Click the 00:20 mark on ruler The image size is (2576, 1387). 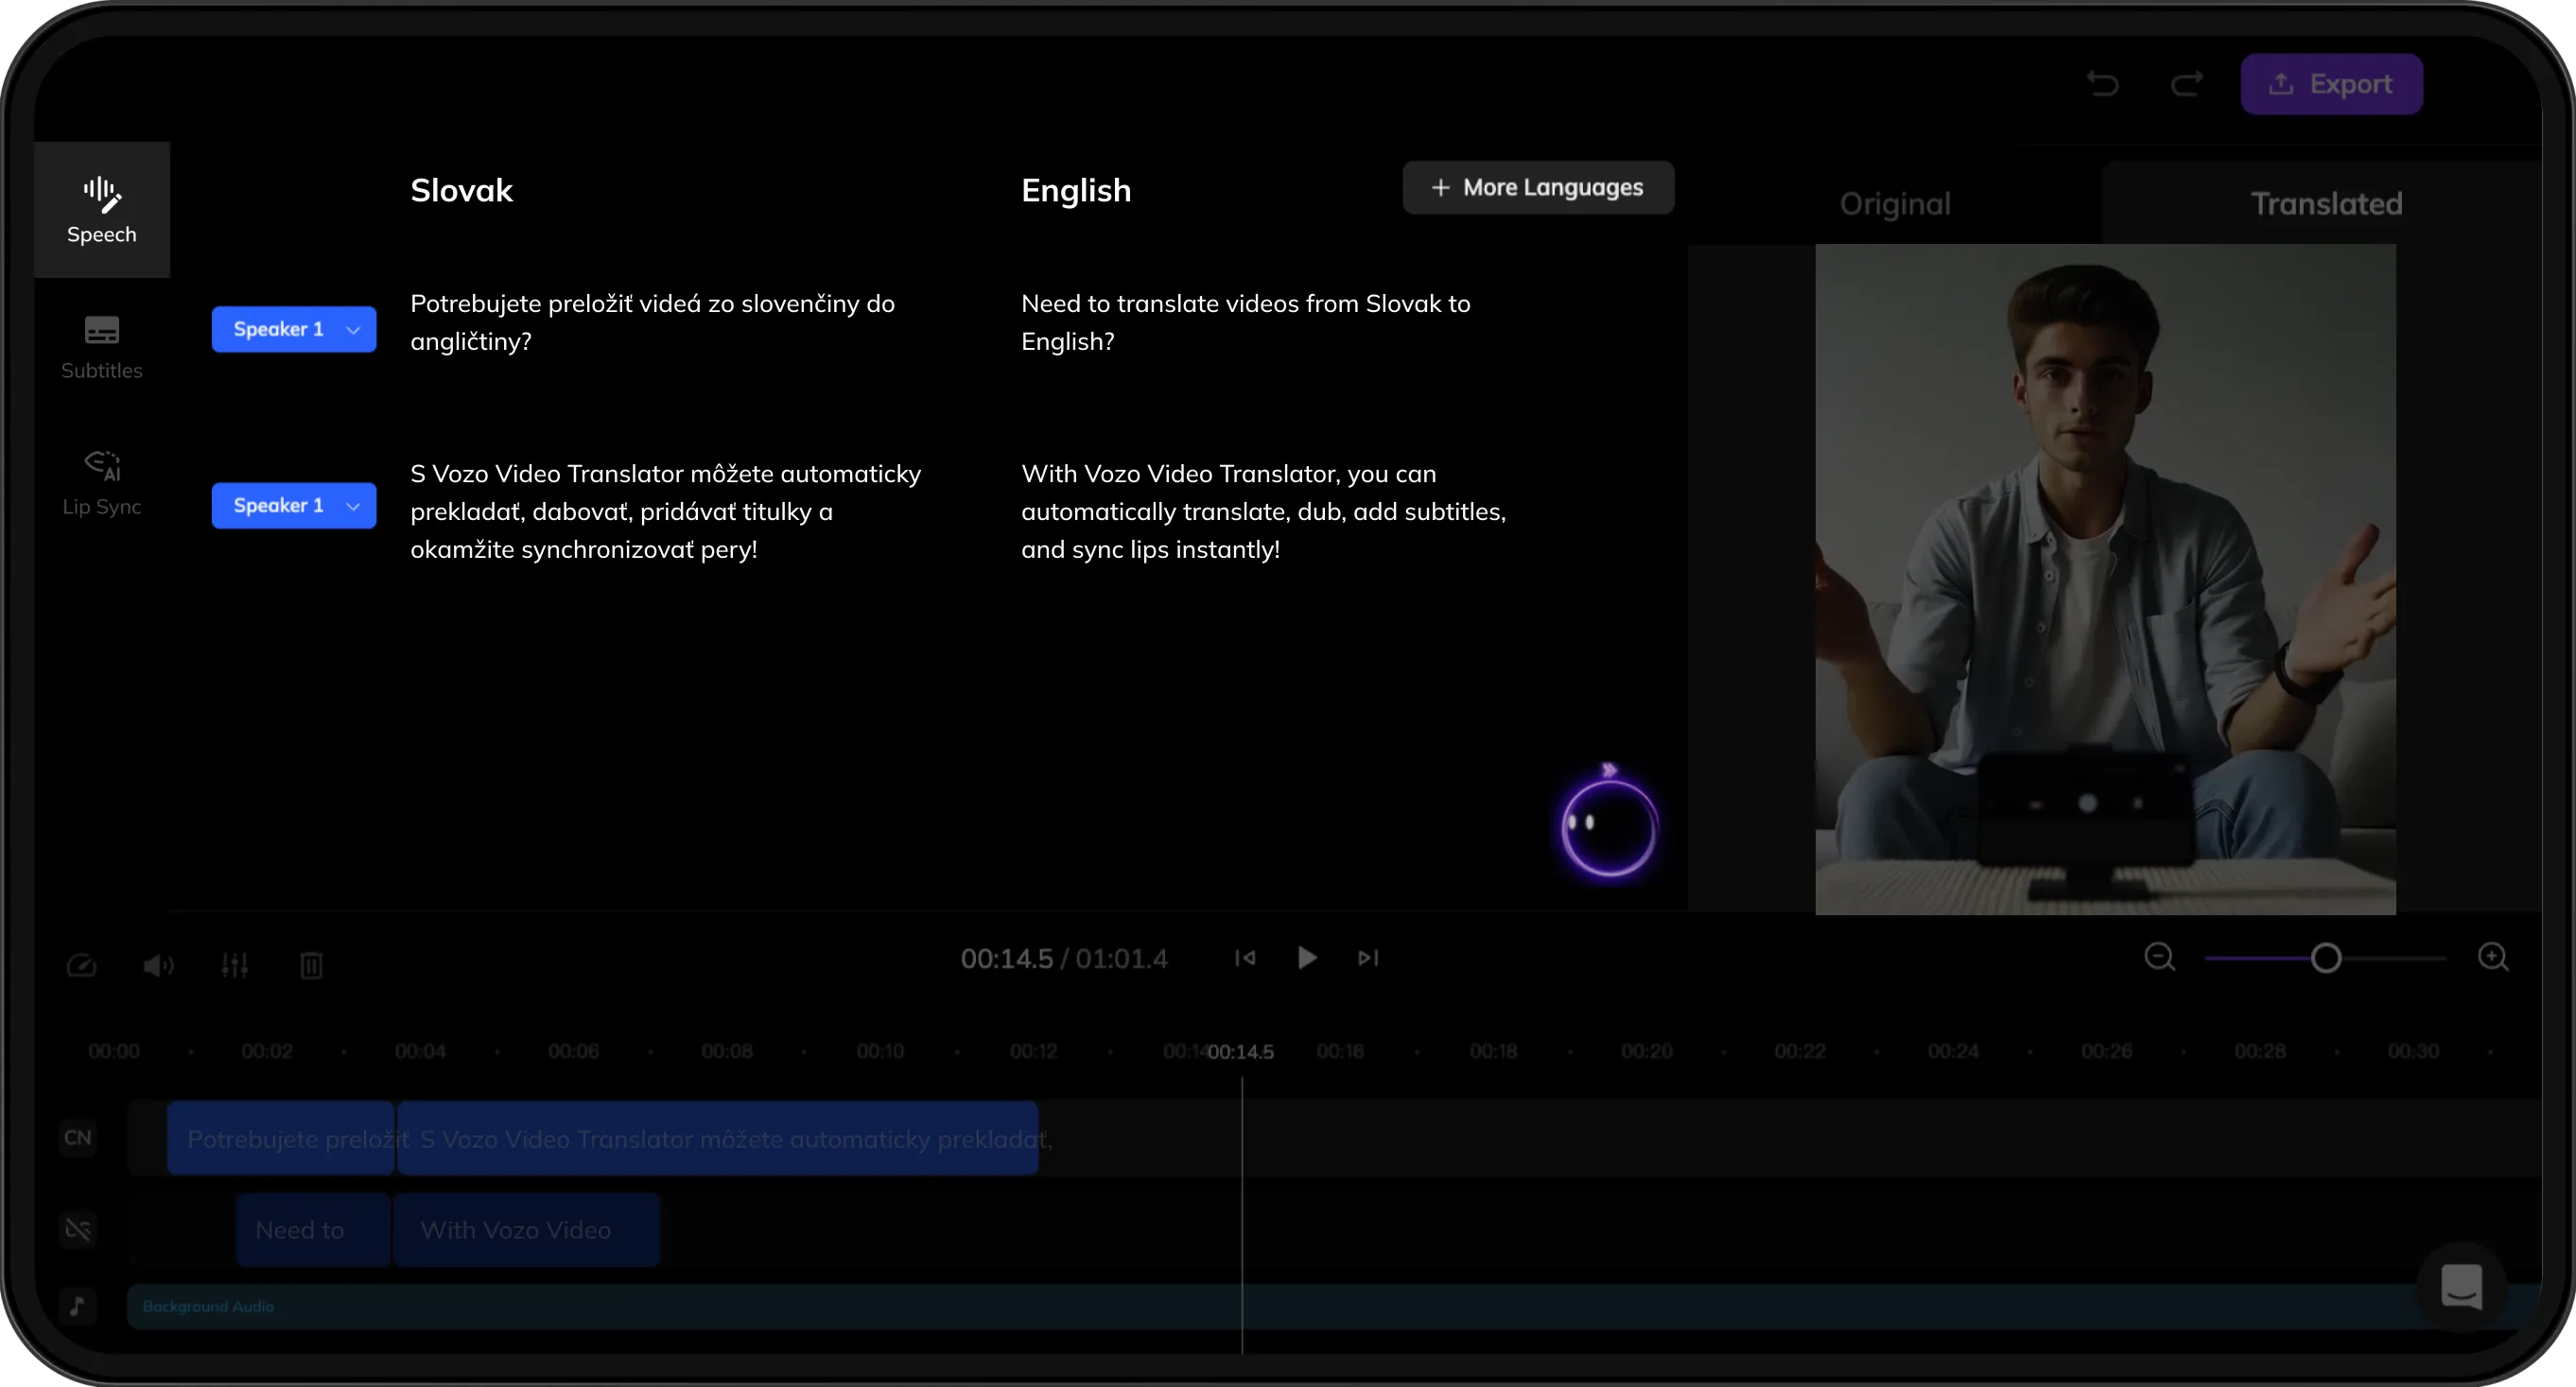click(1646, 1052)
